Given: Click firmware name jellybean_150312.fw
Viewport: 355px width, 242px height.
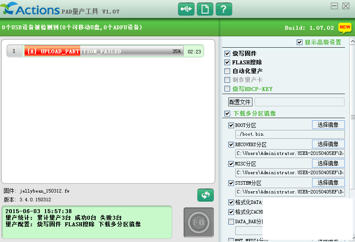Looking at the screenshot, I should click(x=45, y=191).
